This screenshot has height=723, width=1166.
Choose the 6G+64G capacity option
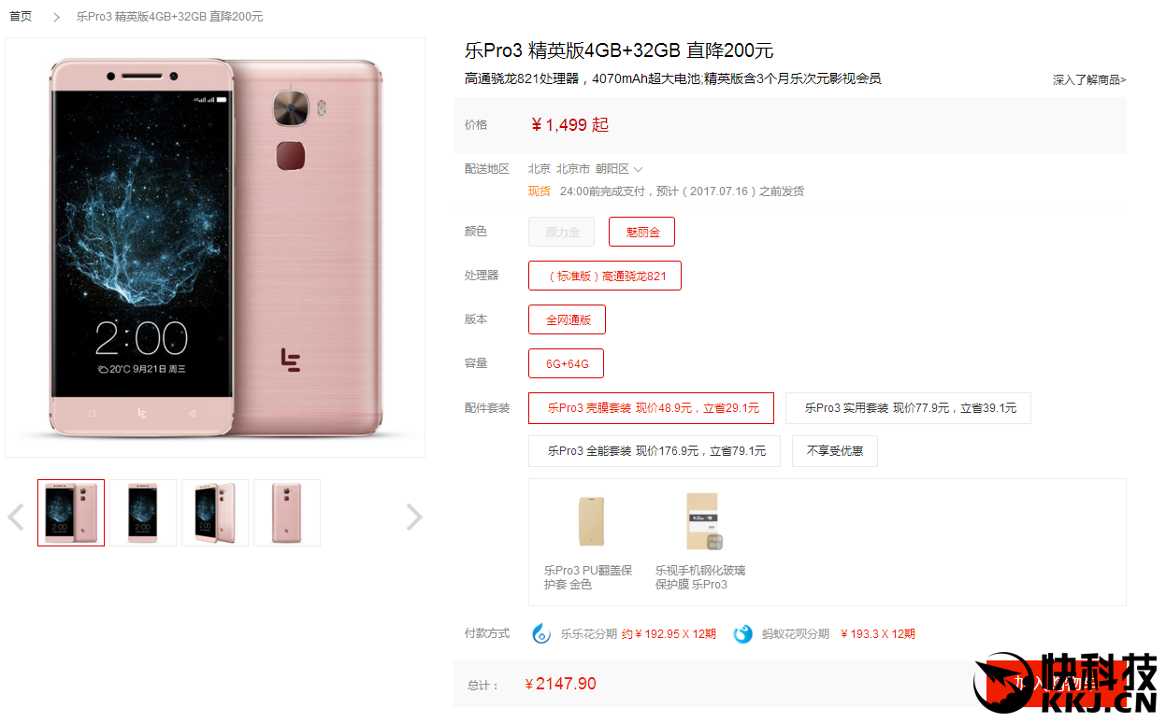pyautogui.click(x=566, y=363)
